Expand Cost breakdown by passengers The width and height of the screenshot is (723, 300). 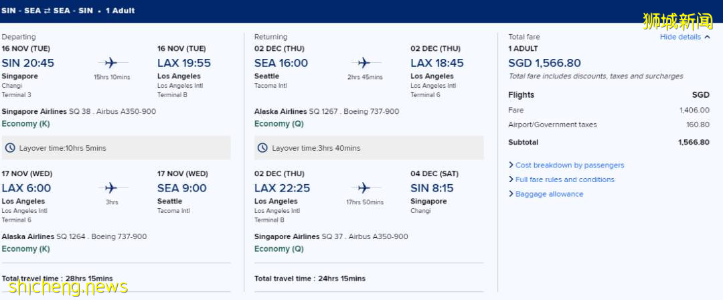tap(569, 165)
